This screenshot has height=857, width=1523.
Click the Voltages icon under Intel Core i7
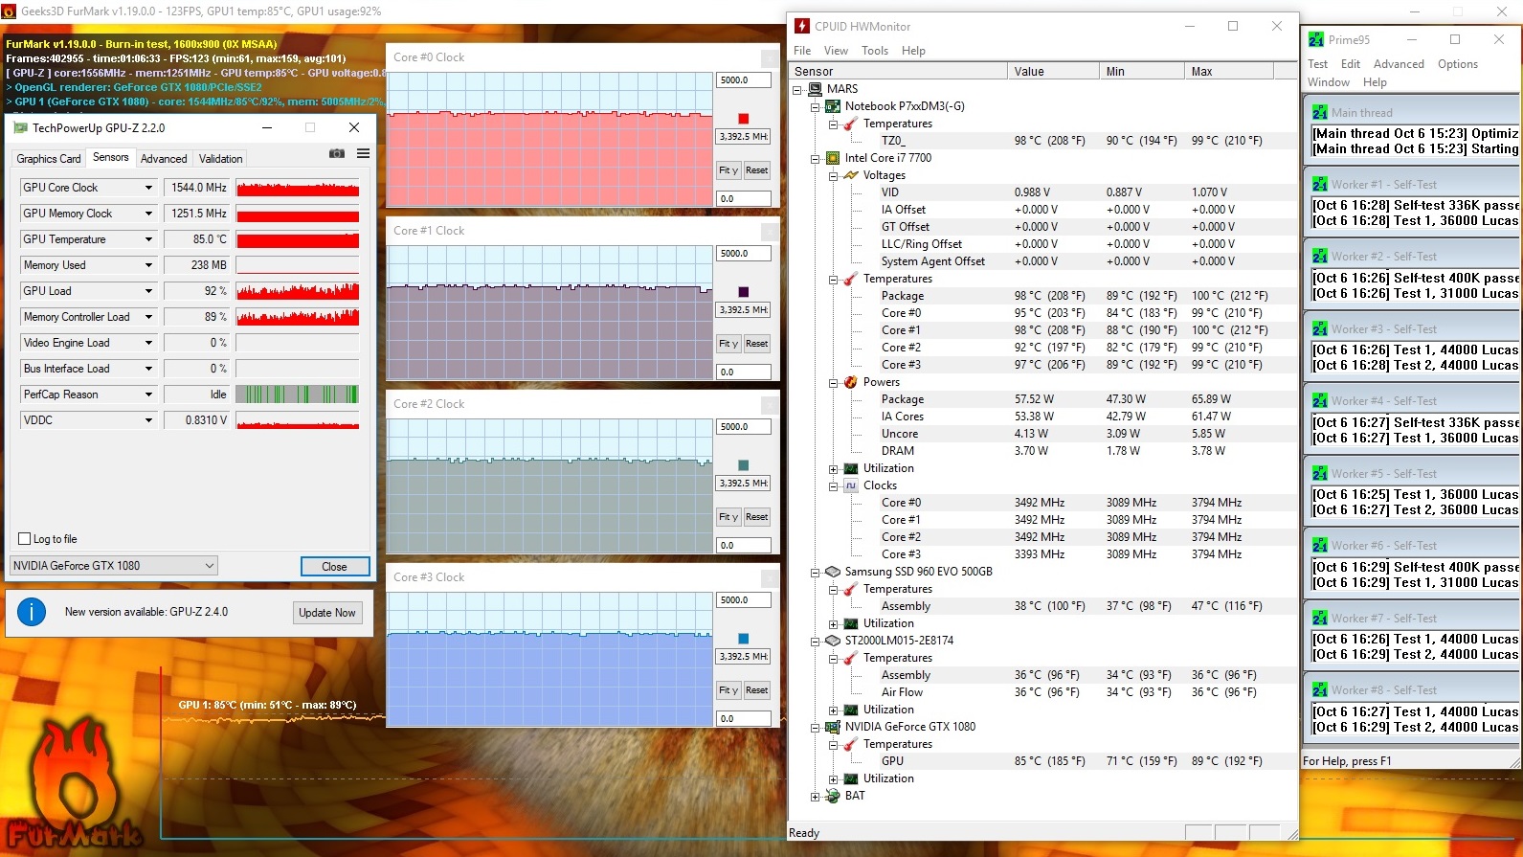point(851,175)
